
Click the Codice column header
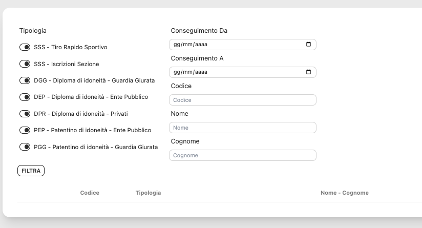(x=90, y=193)
